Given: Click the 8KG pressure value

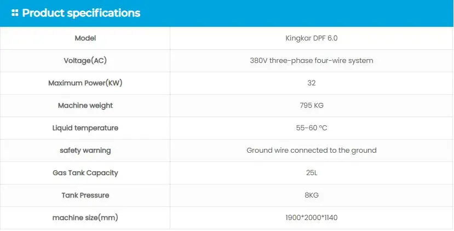Looking at the screenshot, I should coord(312,195).
